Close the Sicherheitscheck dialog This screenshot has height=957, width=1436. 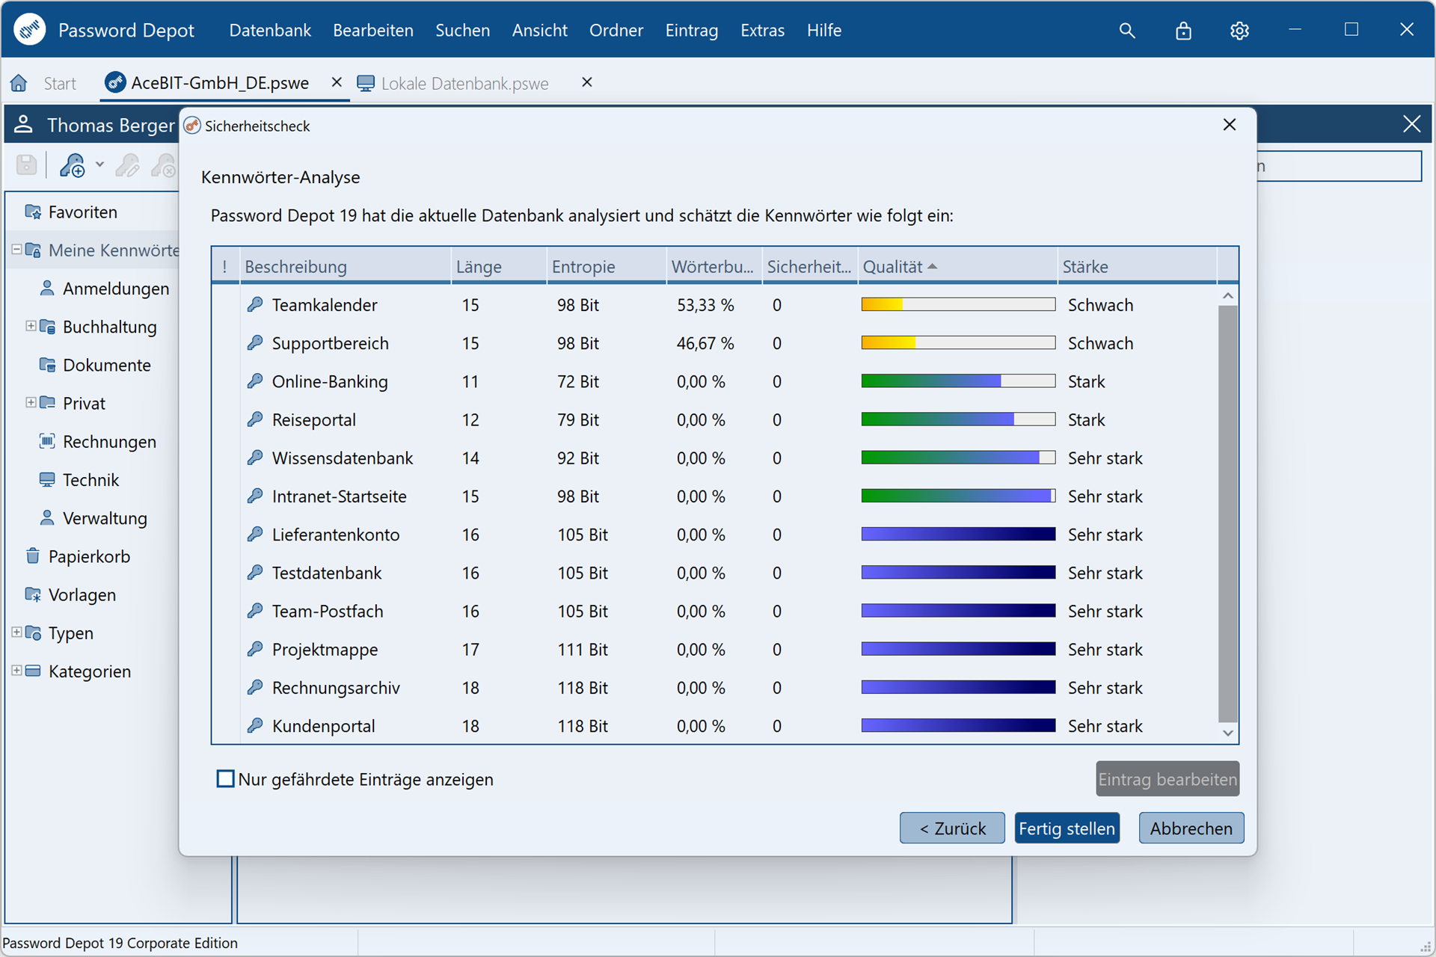(1230, 125)
